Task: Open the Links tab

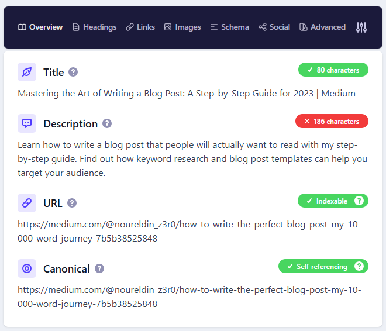Action: [x=140, y=27]
